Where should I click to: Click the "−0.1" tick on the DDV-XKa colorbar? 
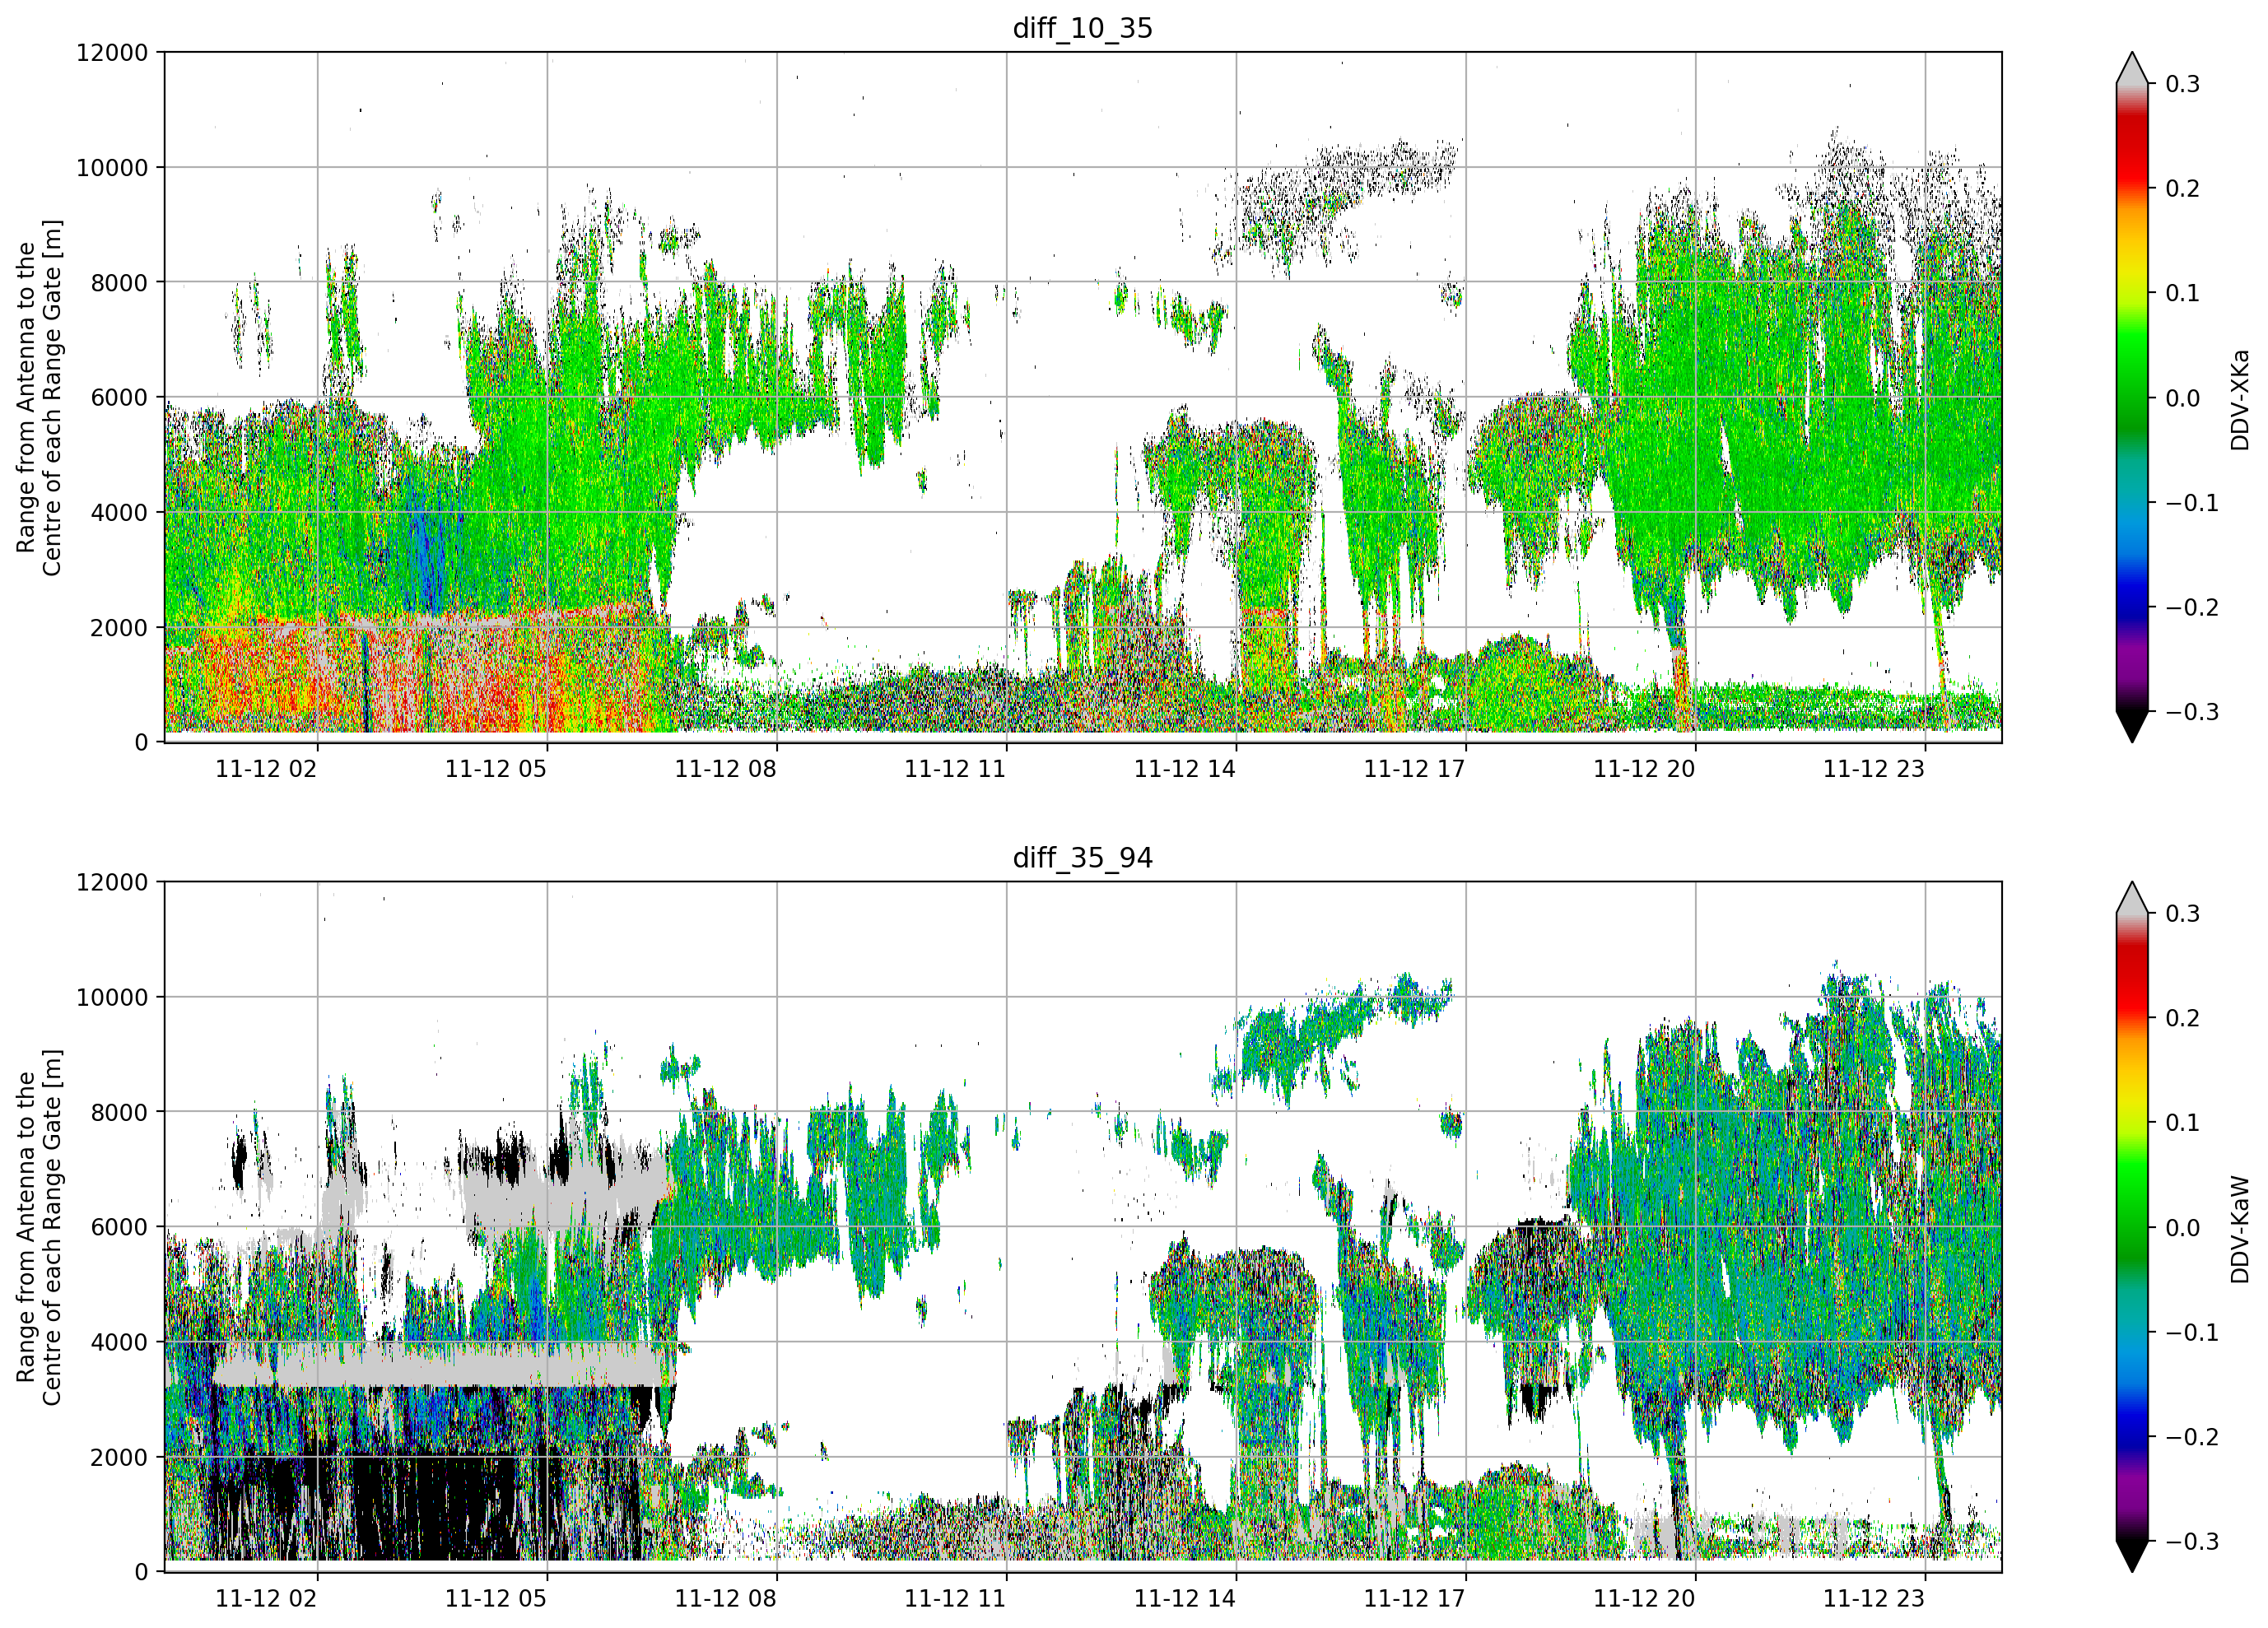(2192, 503)
